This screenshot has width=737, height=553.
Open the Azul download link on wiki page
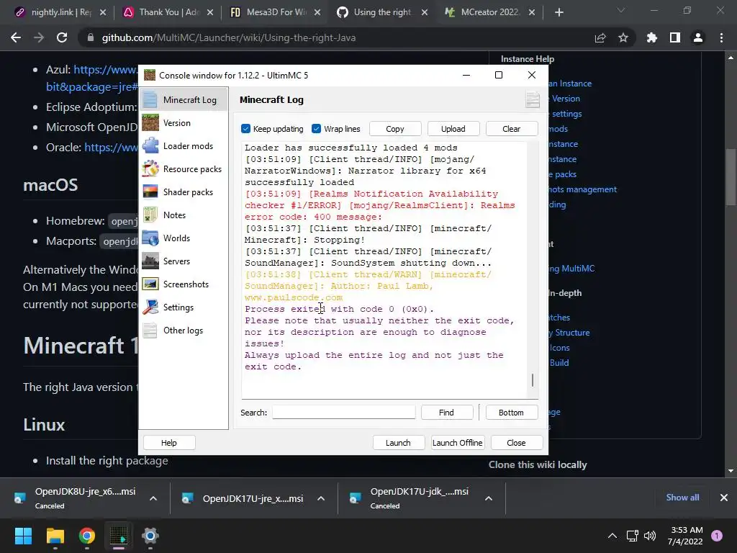tap(106, 70)
